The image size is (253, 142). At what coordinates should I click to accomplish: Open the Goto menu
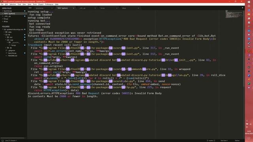29,4
